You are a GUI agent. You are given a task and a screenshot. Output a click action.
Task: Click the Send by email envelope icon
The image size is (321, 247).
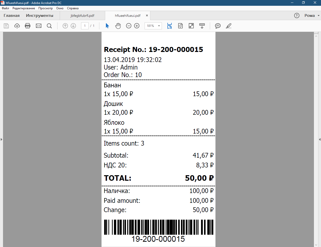click(x=39, y=26)
